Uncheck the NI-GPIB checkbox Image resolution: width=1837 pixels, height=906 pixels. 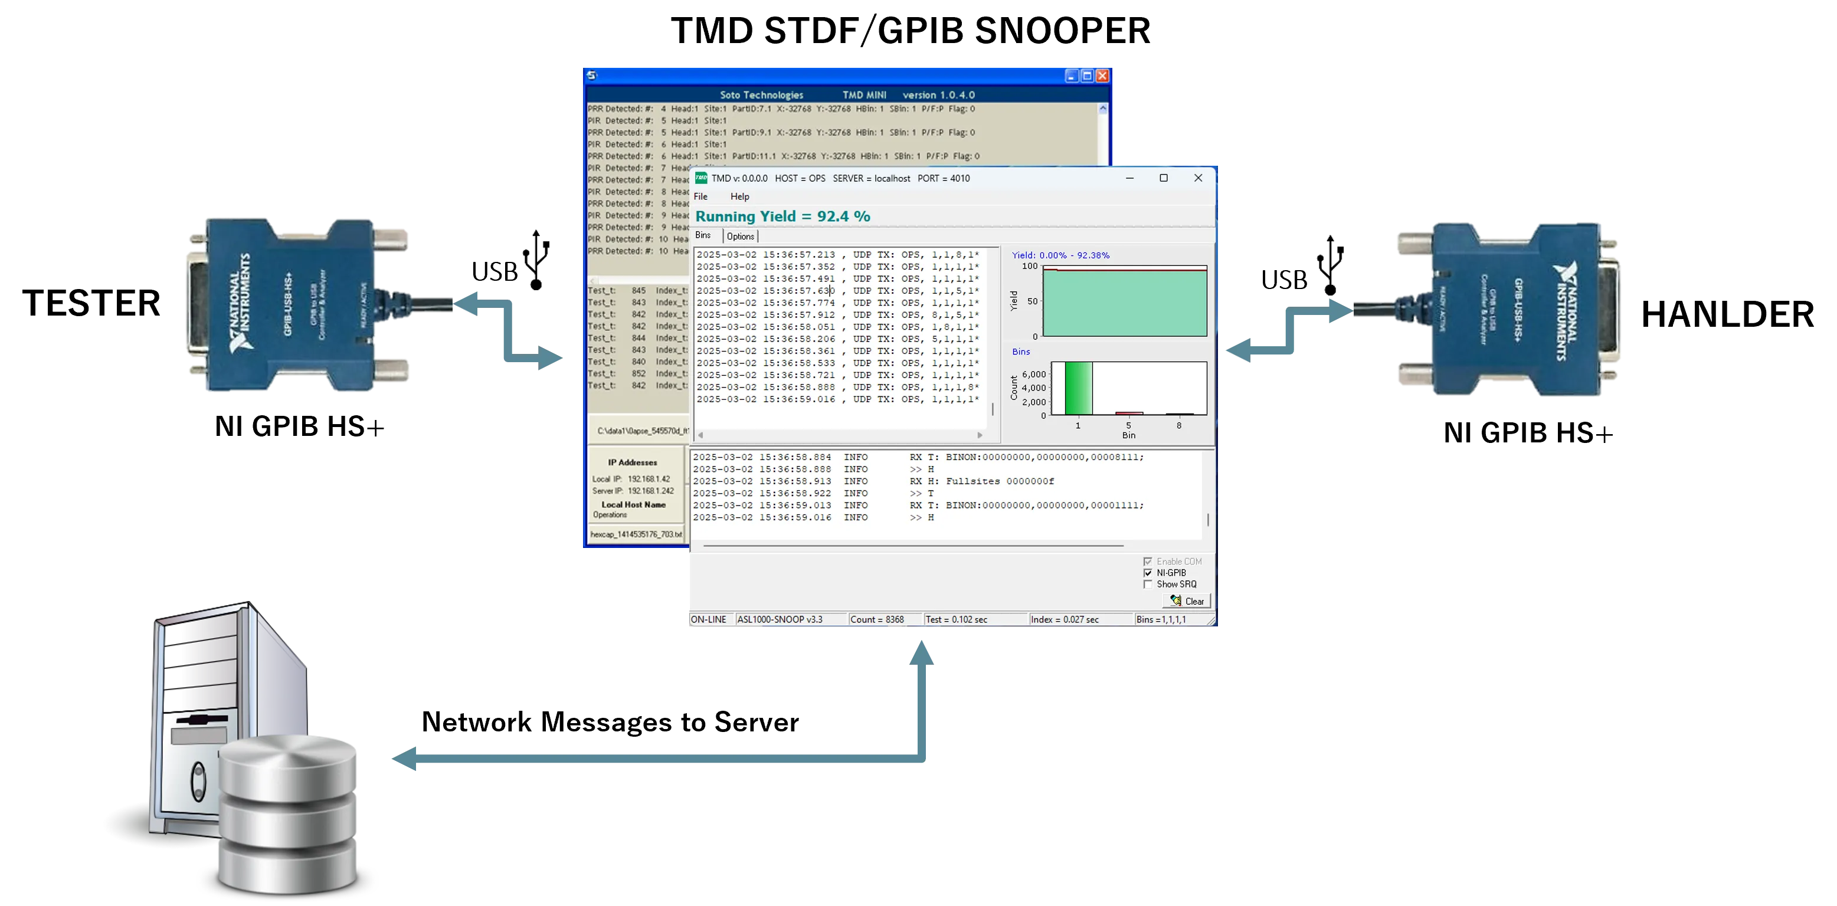(1149, 572)
